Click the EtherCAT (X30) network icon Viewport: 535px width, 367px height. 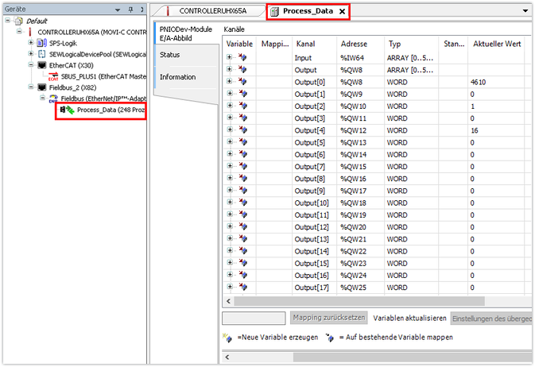click(x=42, y=65)
